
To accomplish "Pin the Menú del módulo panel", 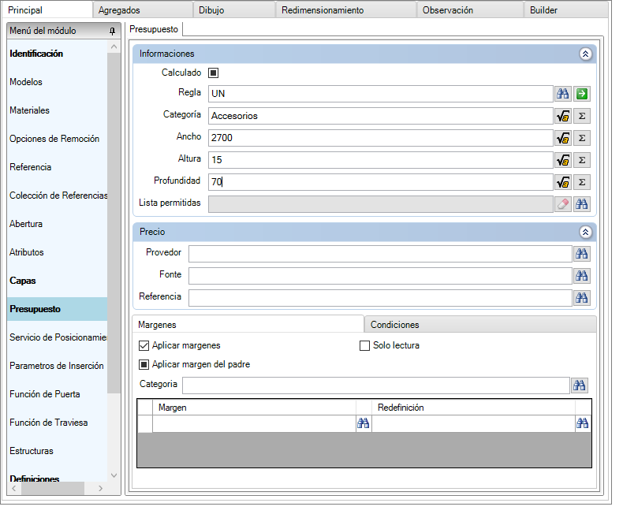I will pos(113,31).
